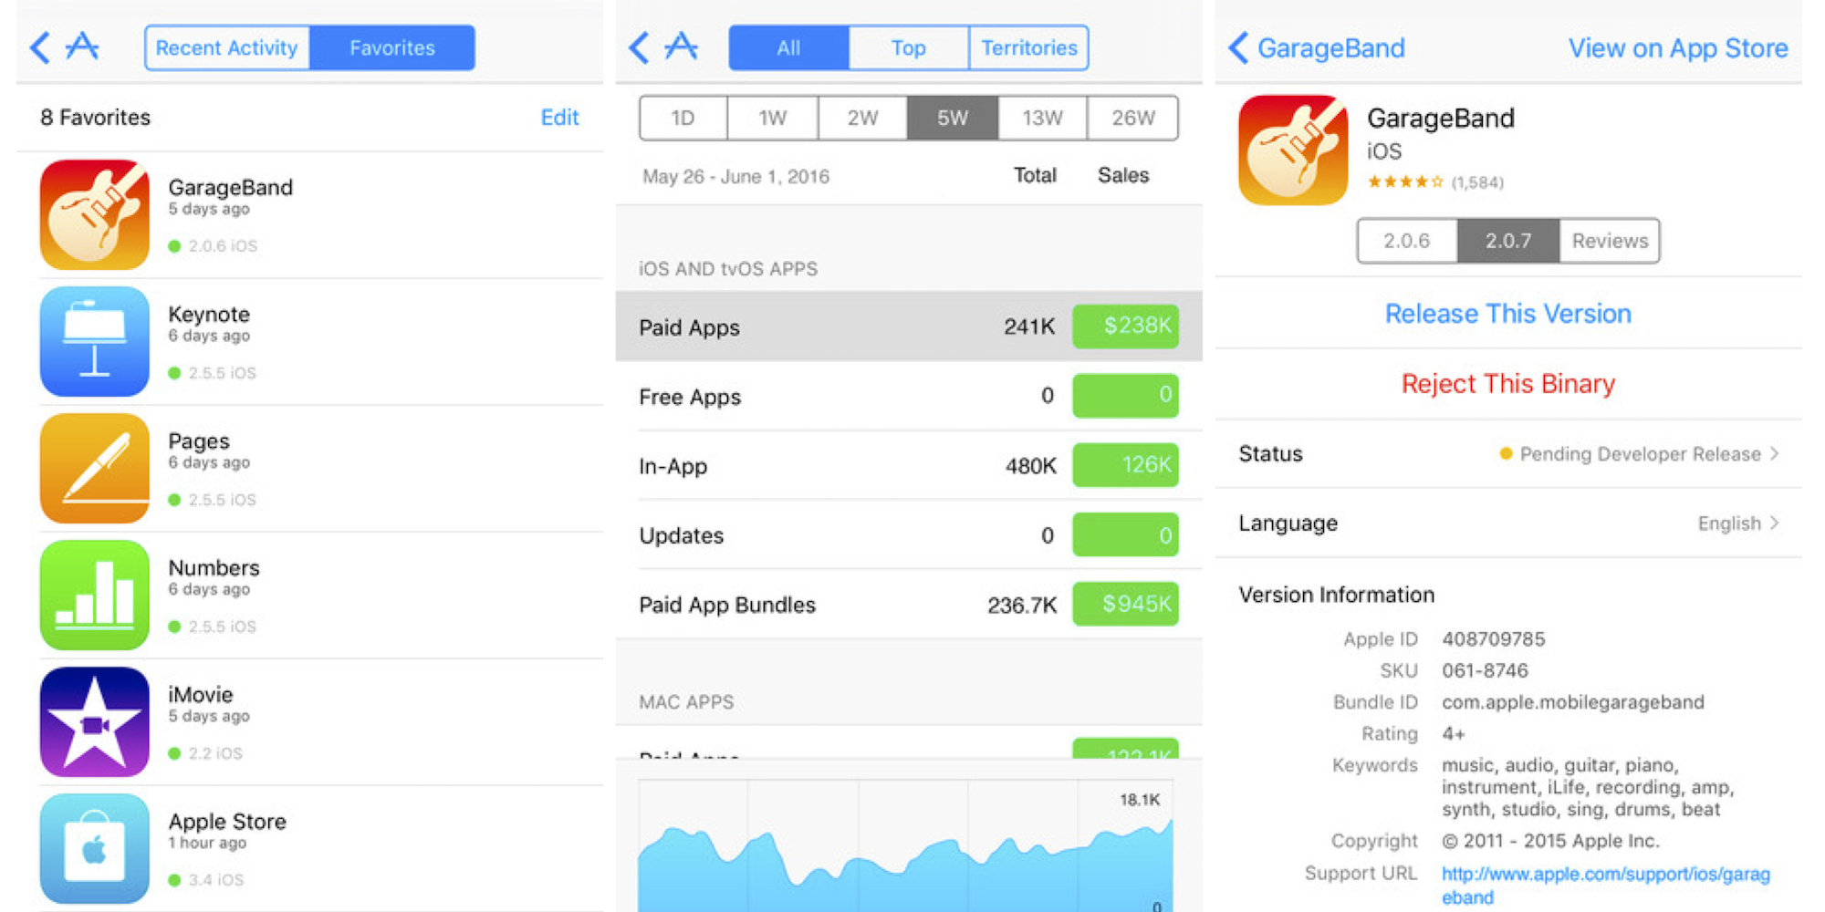Tap the sales trend area chart
The image size is (1825, 912).
905,857
